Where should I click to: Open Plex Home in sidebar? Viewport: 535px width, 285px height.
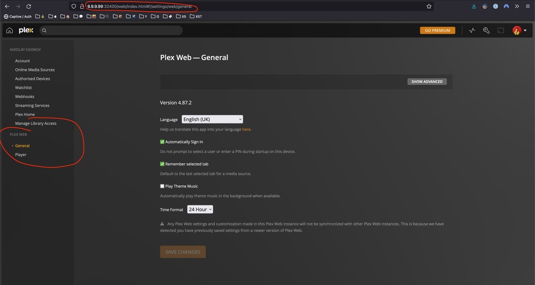(25, 115)
